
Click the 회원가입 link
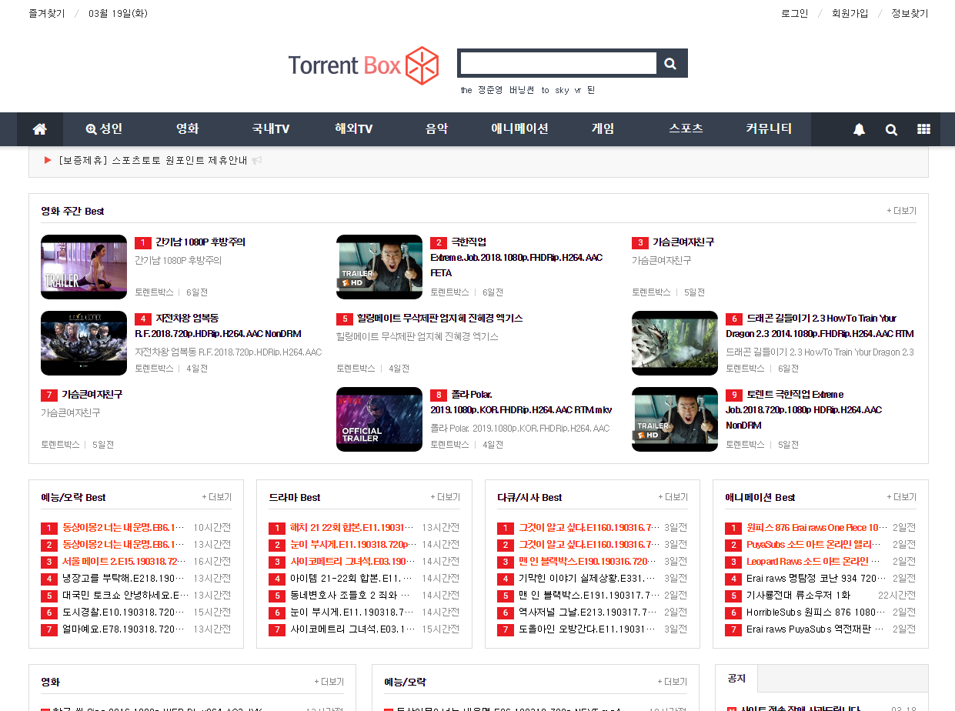tap(850, 13)
